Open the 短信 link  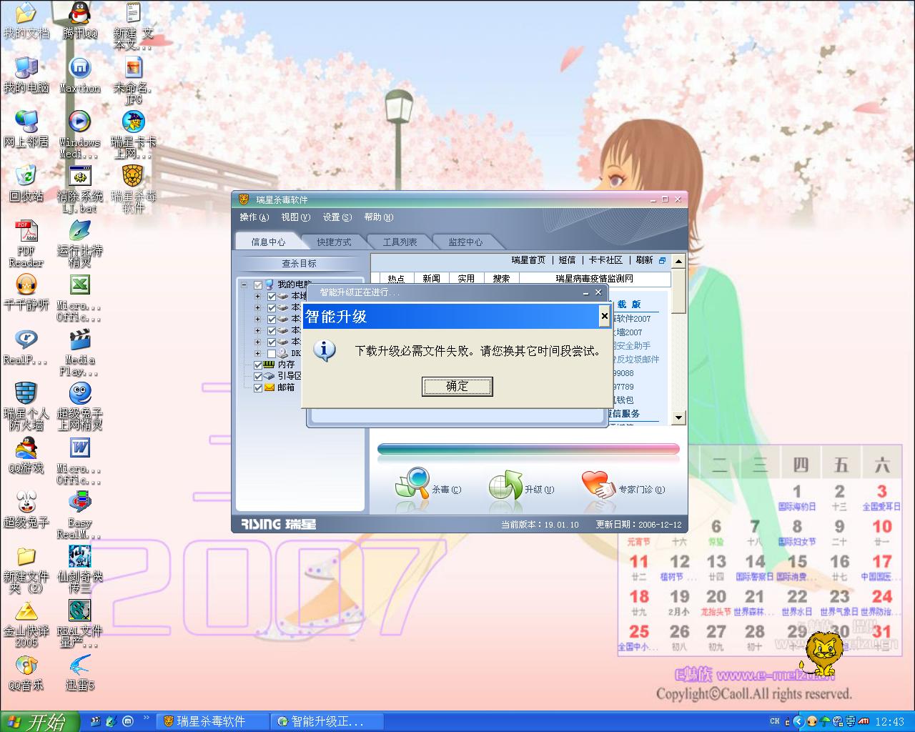pos(567,260)
